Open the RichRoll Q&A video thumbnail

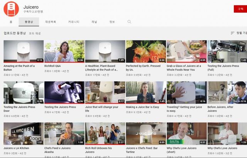click(x=64, y=51)
